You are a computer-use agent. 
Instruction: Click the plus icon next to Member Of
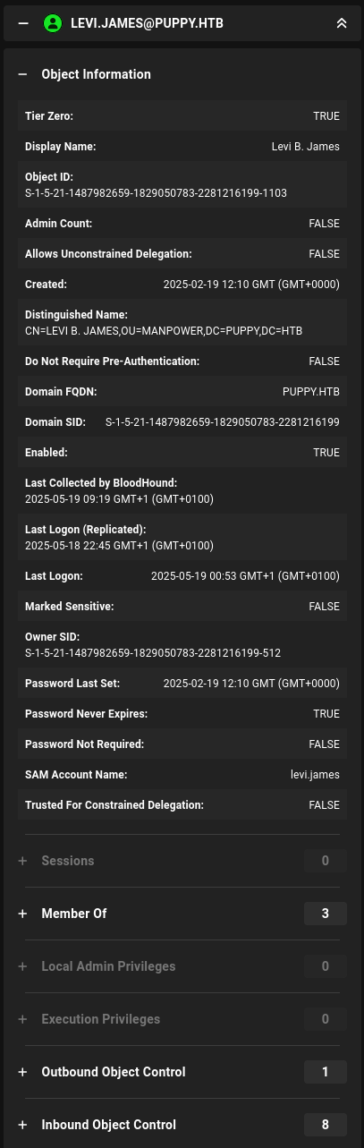tap(23, 914)
